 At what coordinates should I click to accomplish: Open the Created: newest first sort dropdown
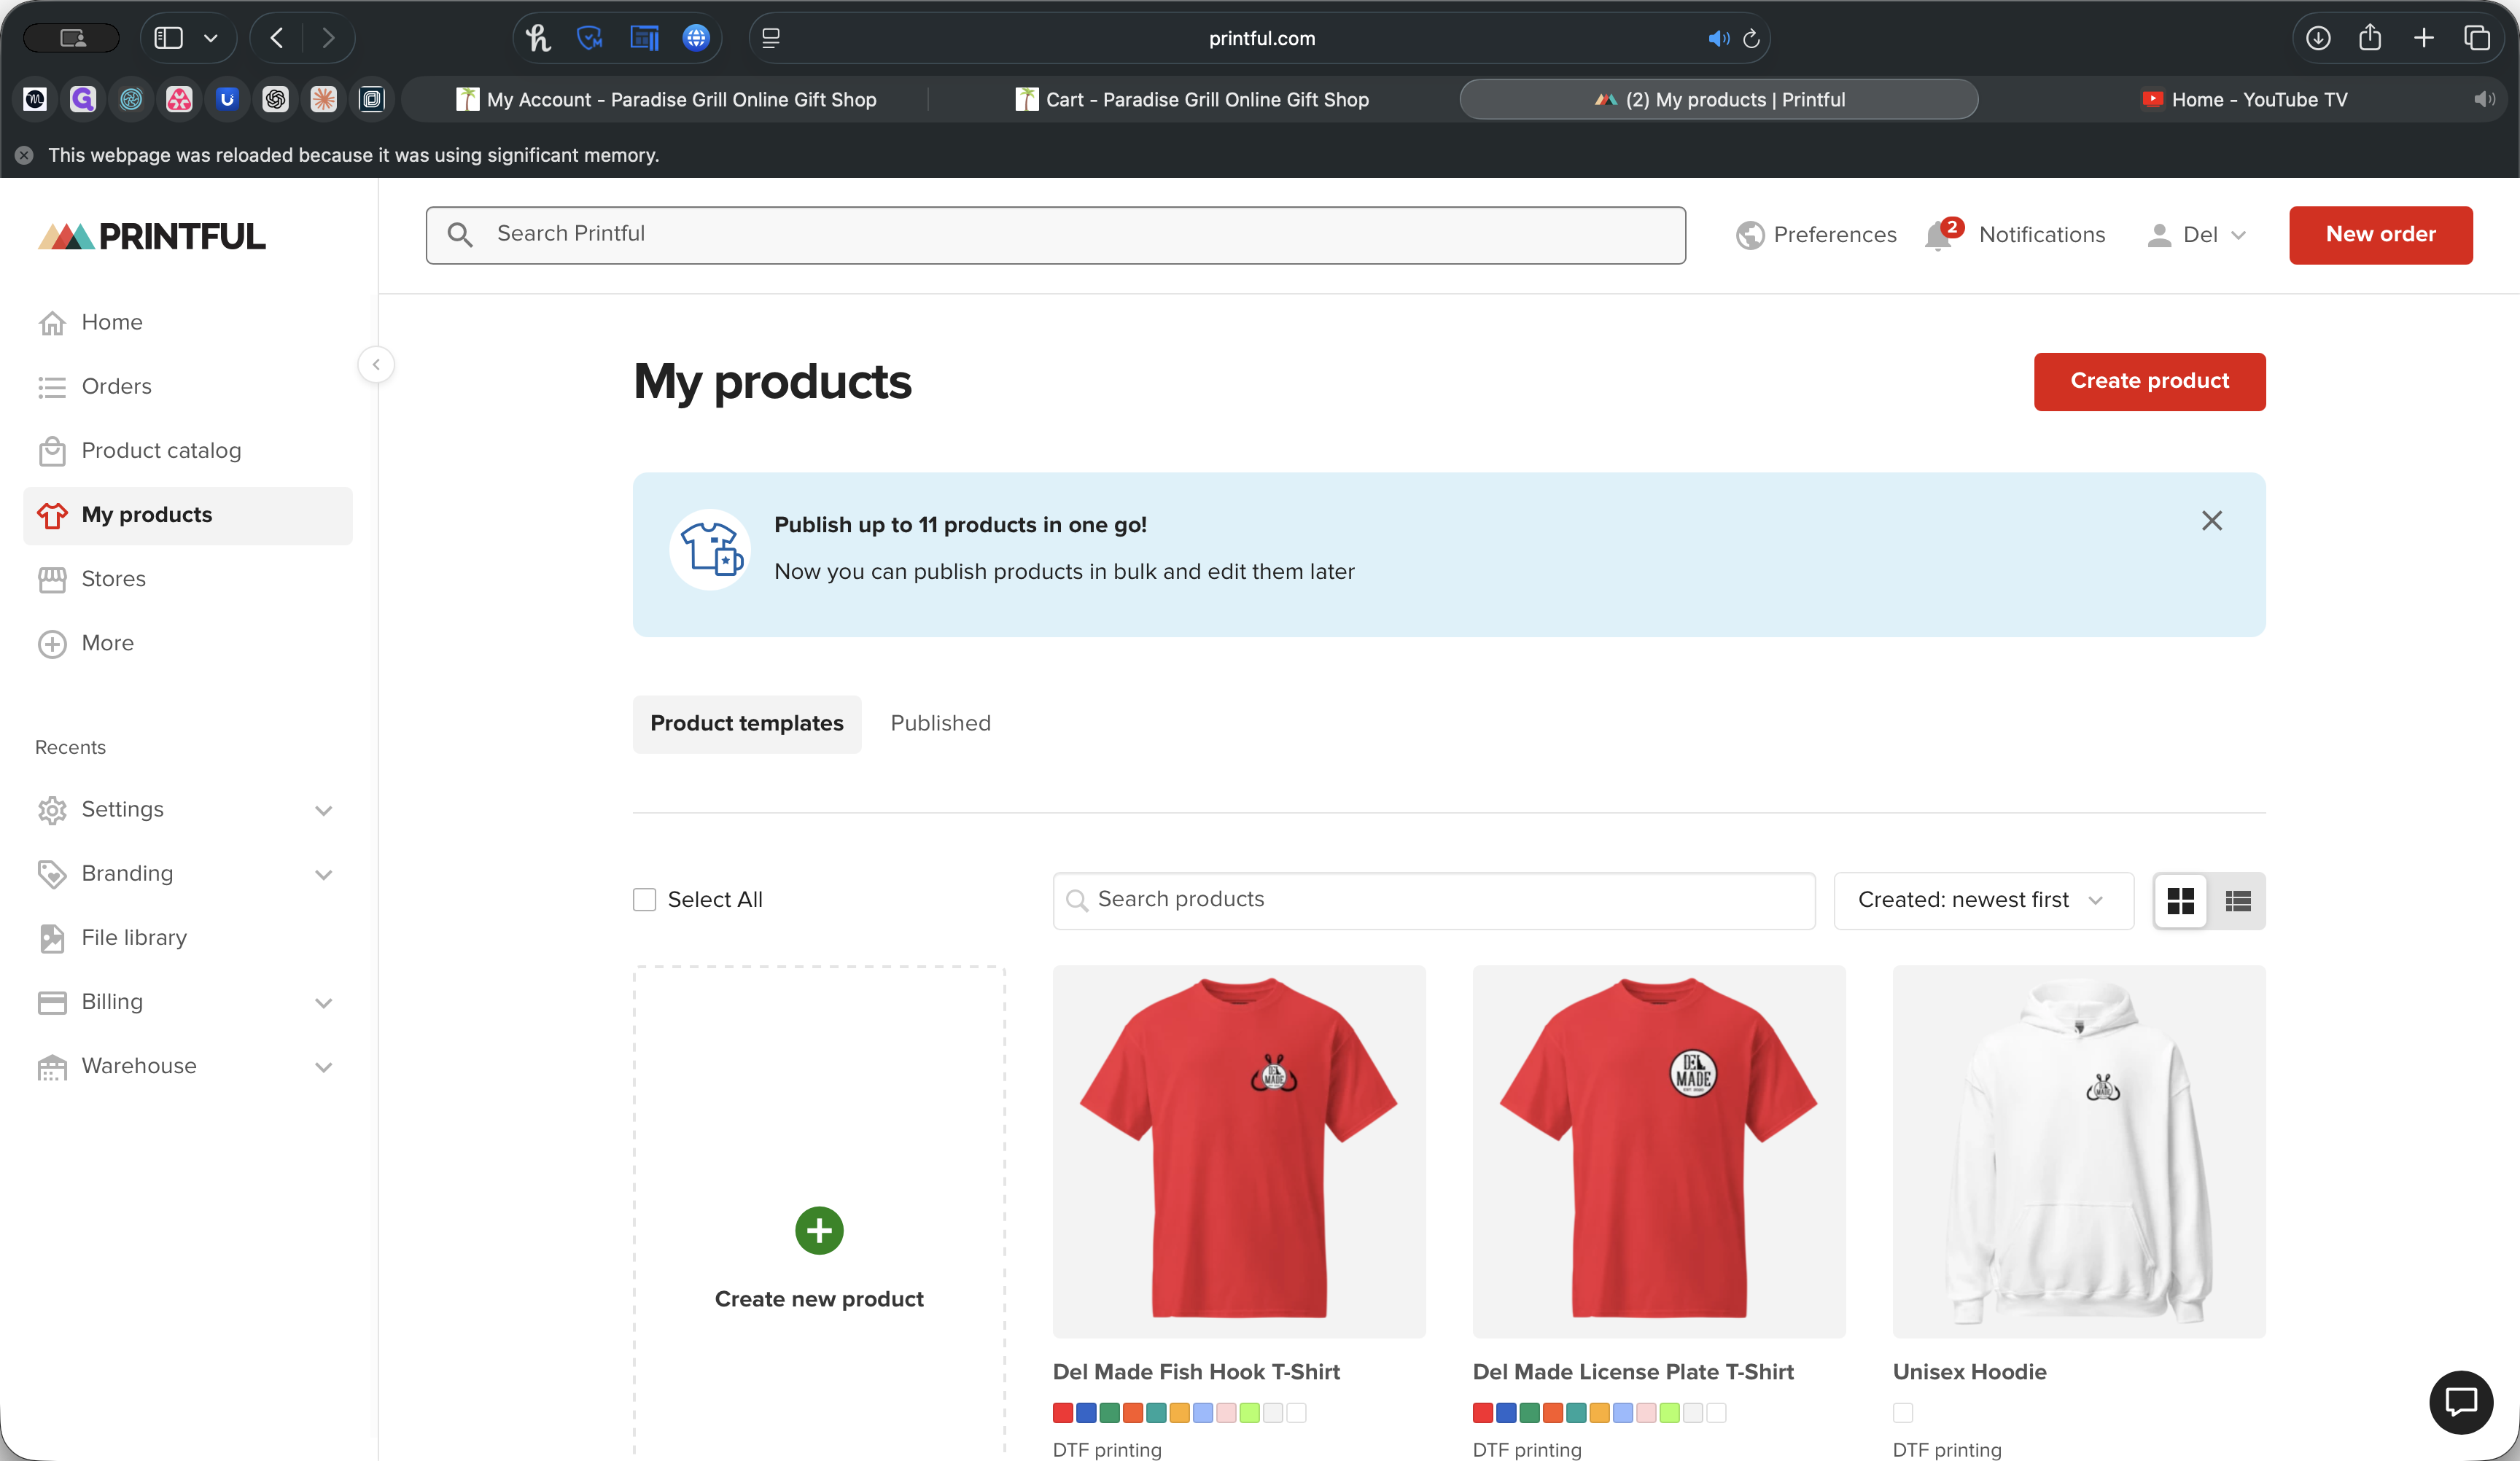click(x=1982, y=900)
